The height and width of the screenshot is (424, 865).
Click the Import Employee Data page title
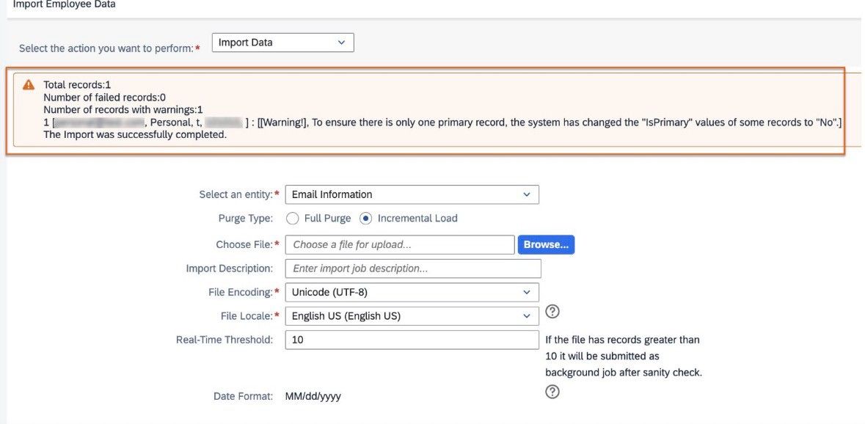point(64,4)
